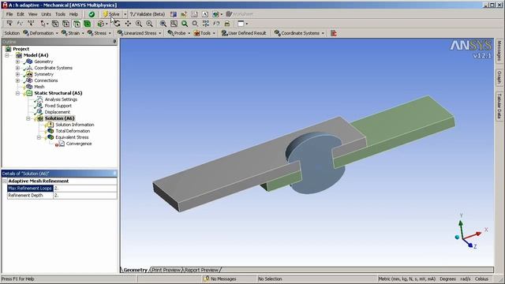
Task: Collapse the Equivalent Stress node
Action: click(x=39, y=137)
